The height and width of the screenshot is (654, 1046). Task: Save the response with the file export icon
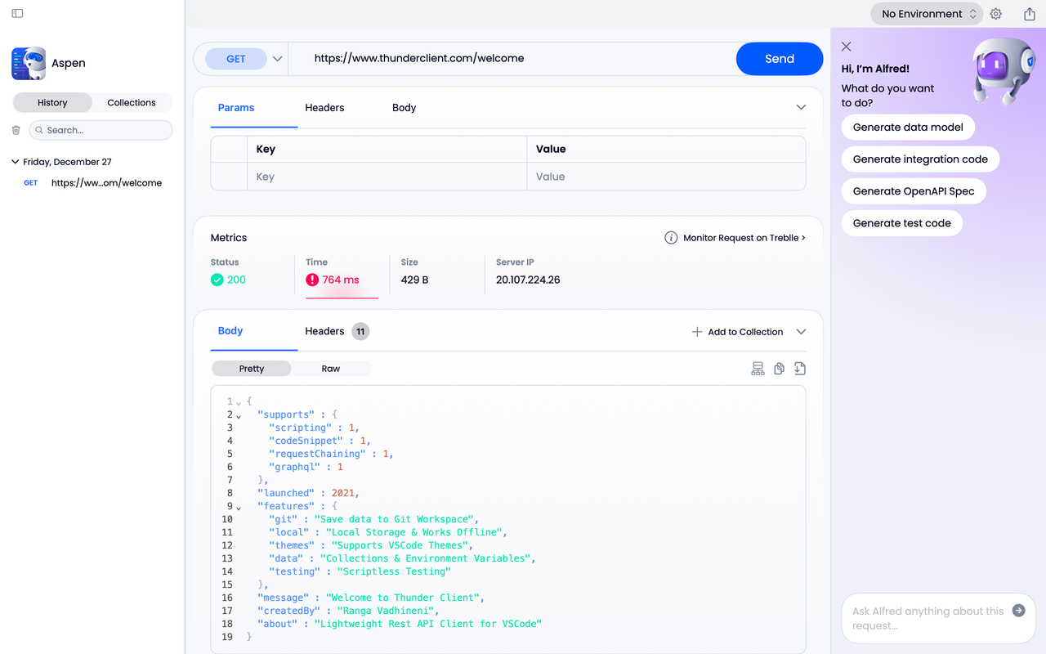800,369
